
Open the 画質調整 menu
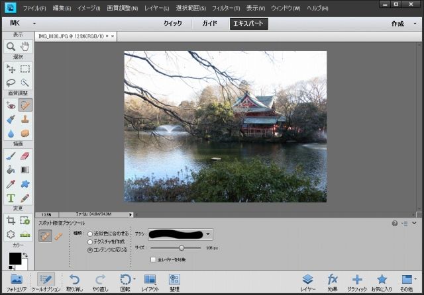pos(122,9)
